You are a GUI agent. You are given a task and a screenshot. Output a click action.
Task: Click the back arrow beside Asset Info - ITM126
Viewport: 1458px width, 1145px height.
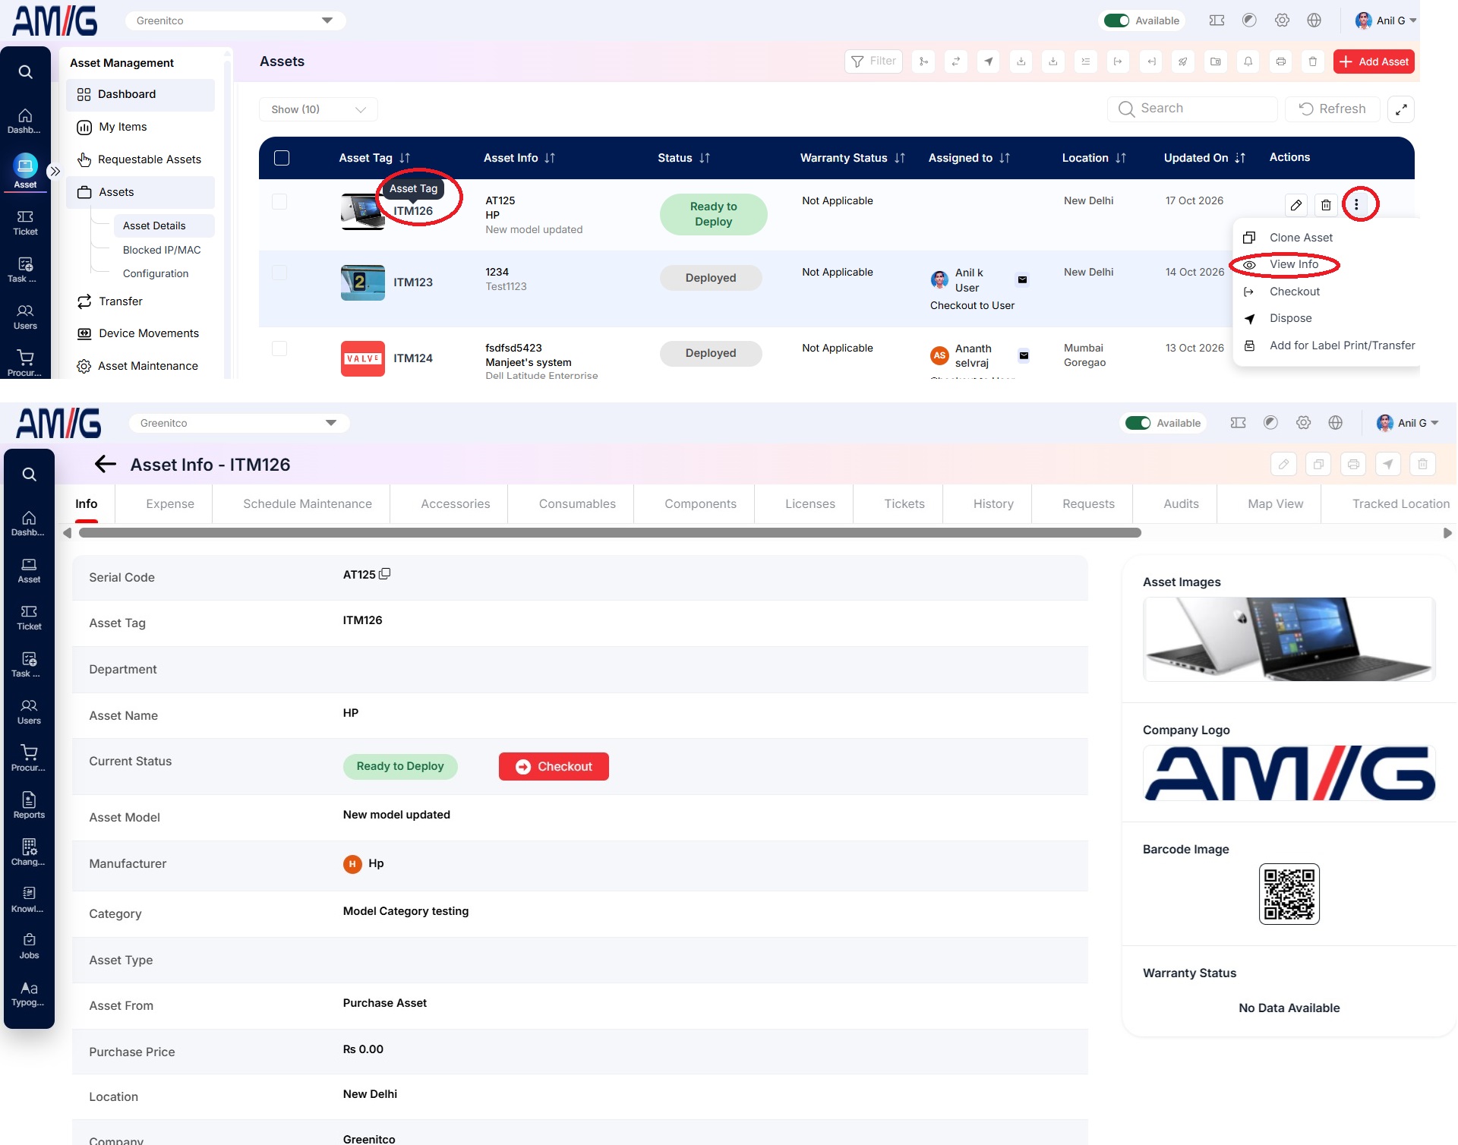(105, 464)
